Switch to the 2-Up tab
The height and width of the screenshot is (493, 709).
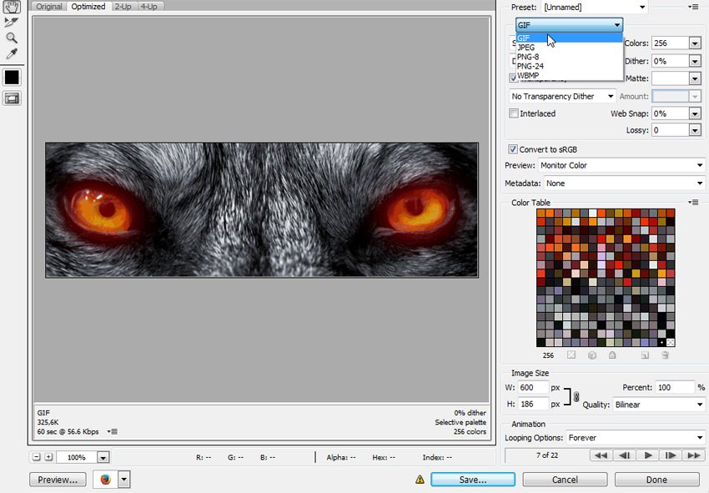tap(123, 7)
